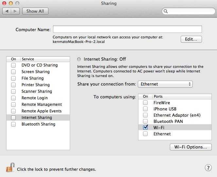Enable the Bluetooth Sharing checkbox

pos(13,124)
